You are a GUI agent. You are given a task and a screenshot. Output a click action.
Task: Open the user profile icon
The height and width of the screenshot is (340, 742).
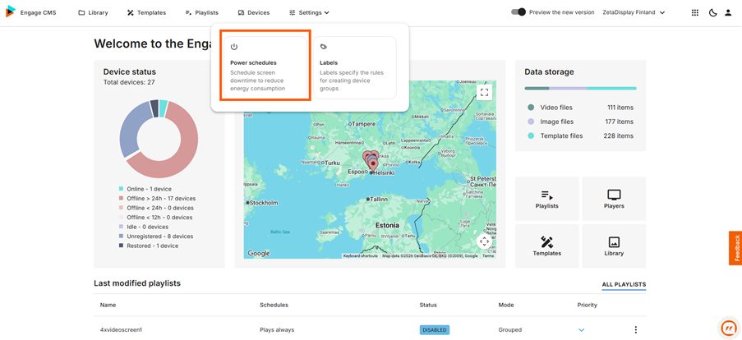pos(728,13)
